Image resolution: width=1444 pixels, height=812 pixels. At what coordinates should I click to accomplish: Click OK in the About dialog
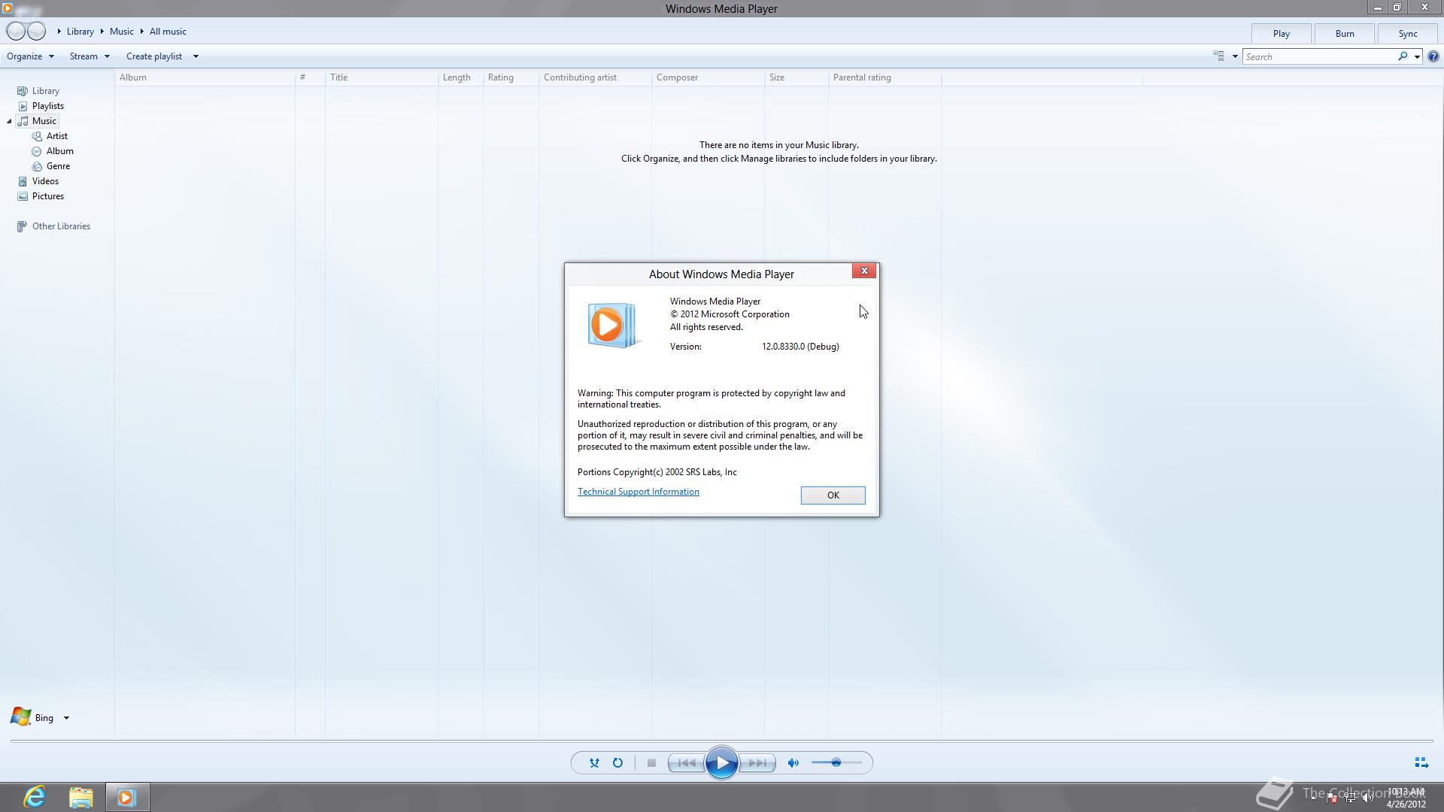[x=833, y=495]
